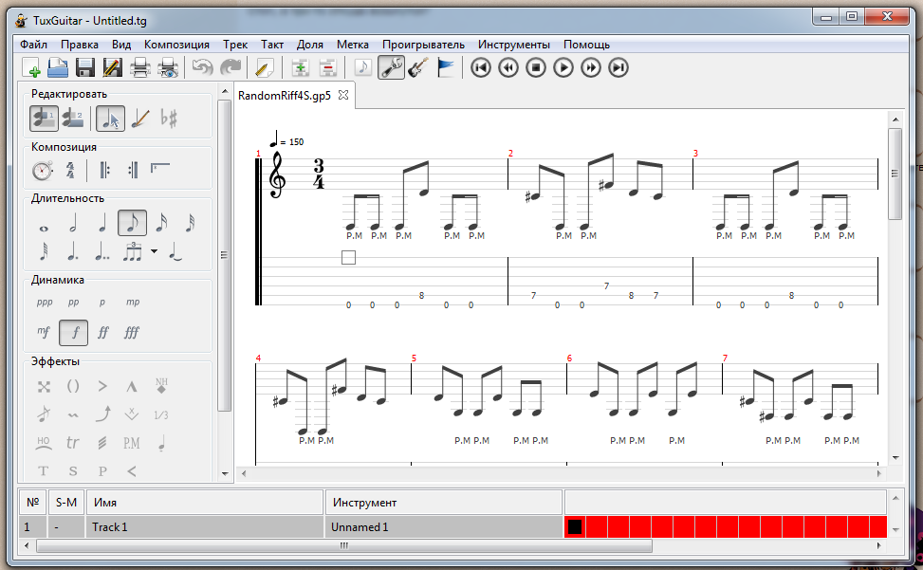Click the open repeat icon under Композиция

click(x=105, y=171)
